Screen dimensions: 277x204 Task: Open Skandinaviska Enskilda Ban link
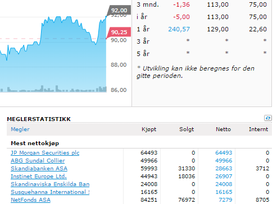(x=50, y=184)
